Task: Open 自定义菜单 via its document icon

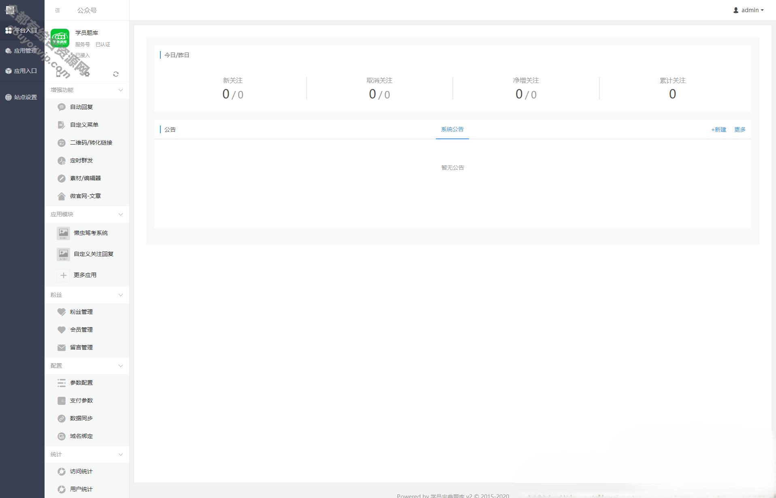Action: [62, 125]
